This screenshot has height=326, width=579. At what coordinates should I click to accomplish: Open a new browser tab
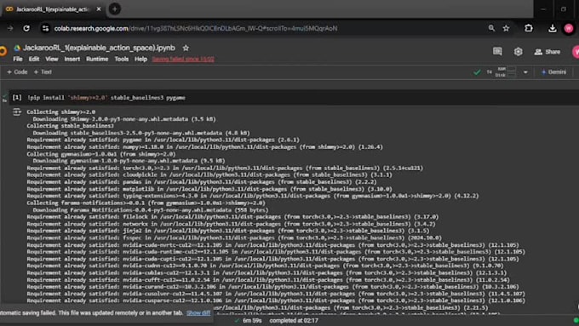pyautogui.click(x=115, y=9)
